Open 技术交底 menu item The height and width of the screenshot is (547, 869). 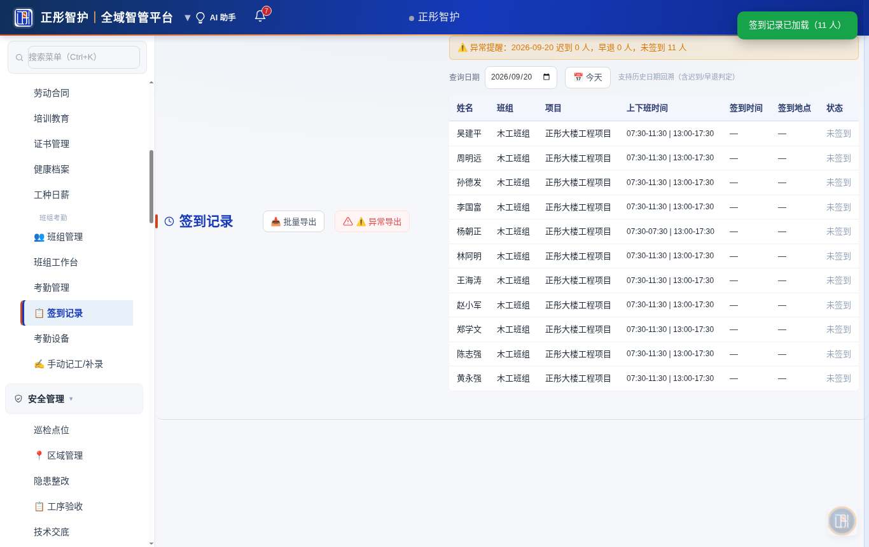click(x=52, y=532)
